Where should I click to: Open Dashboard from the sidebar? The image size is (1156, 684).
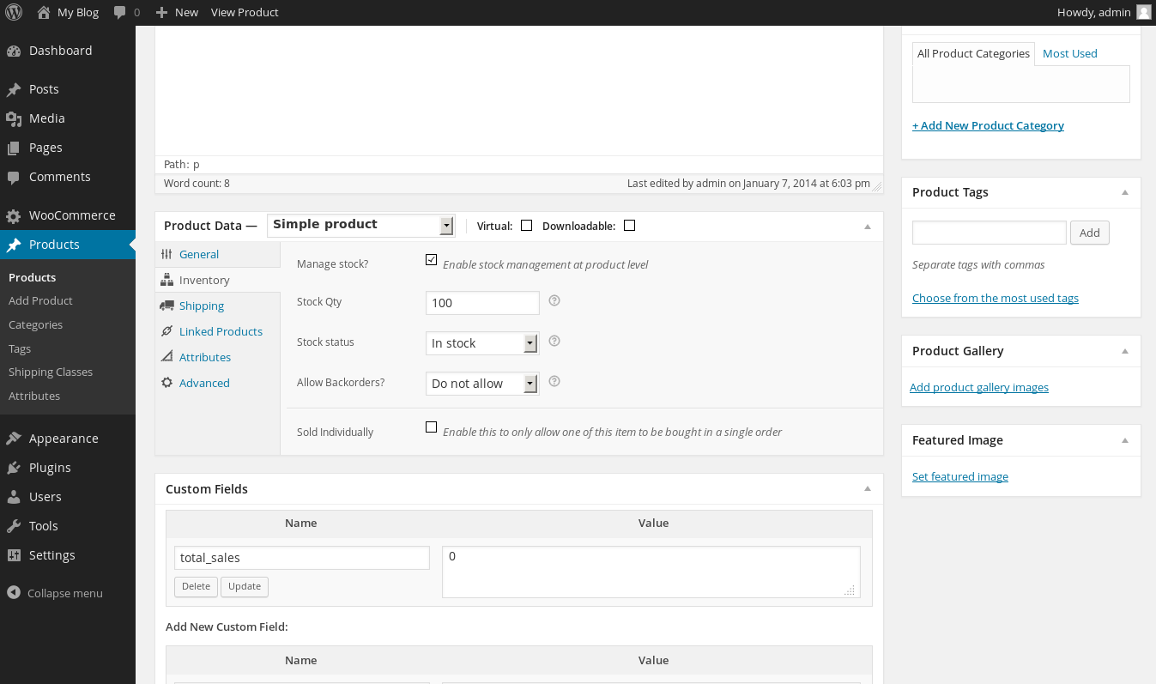60,51
